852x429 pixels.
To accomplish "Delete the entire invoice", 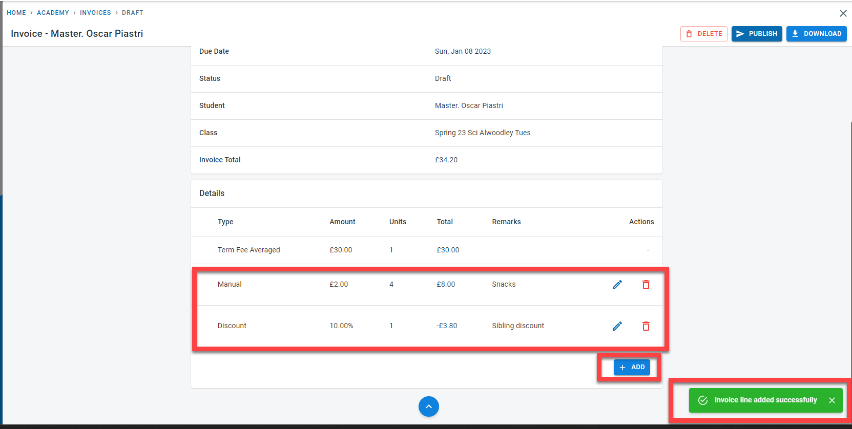I will [x=703, y=34].
